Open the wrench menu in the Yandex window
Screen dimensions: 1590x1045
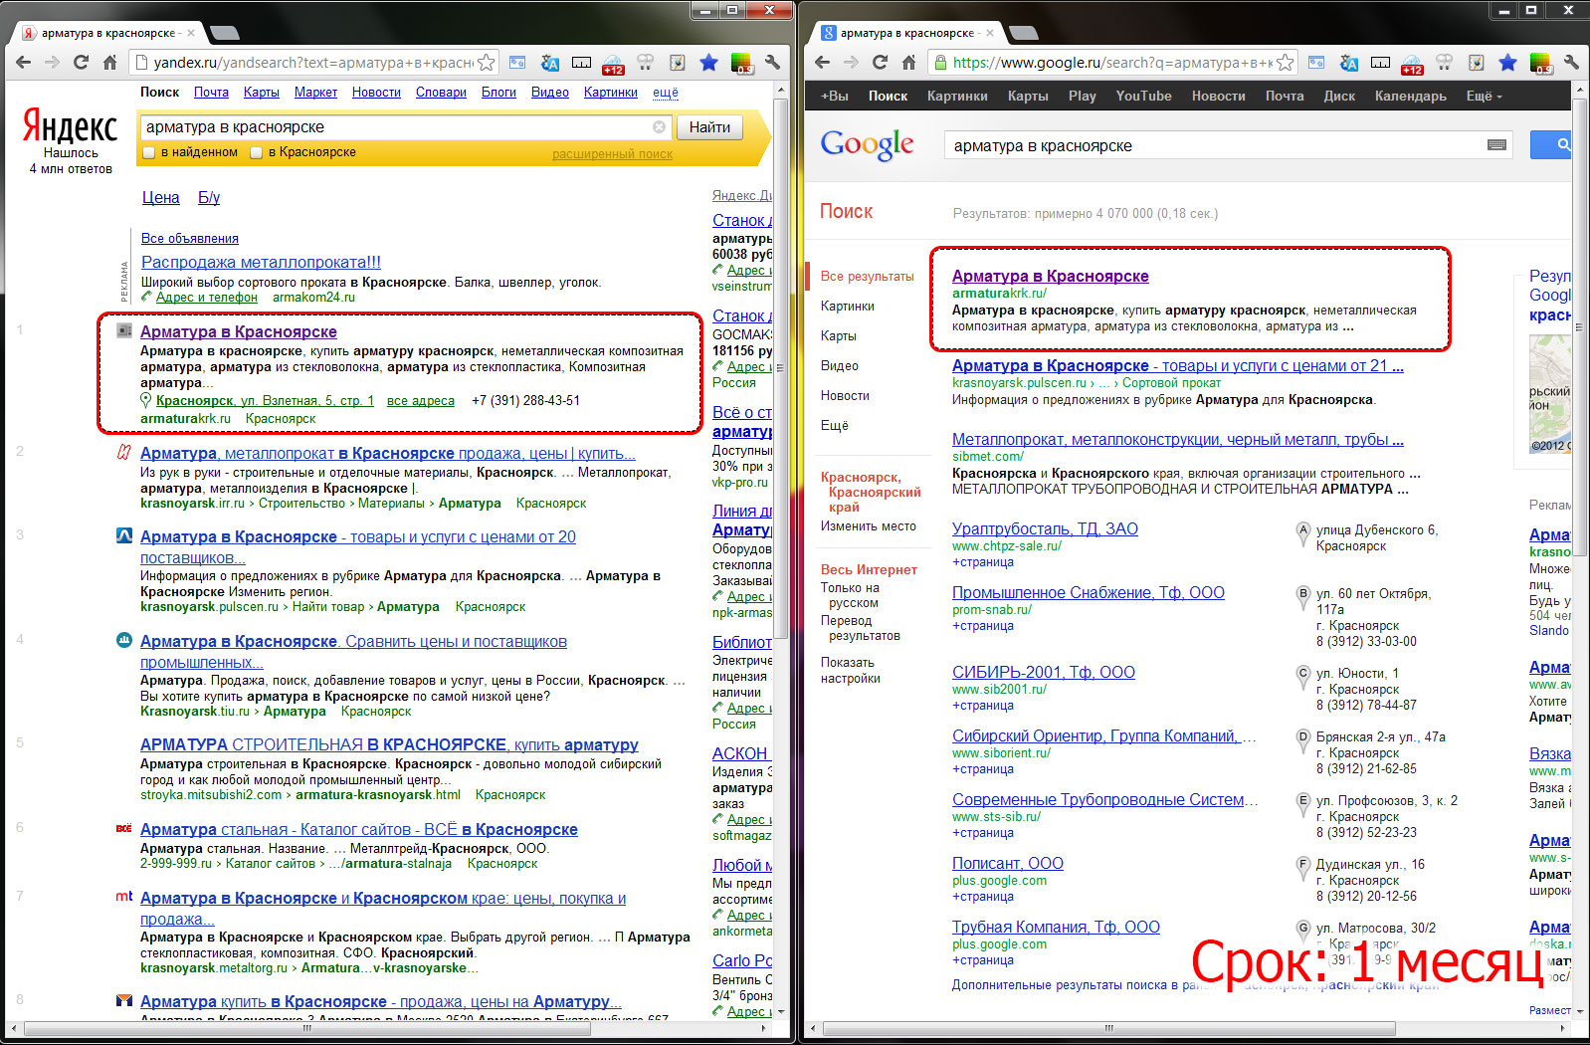click(x=772, y=63)
